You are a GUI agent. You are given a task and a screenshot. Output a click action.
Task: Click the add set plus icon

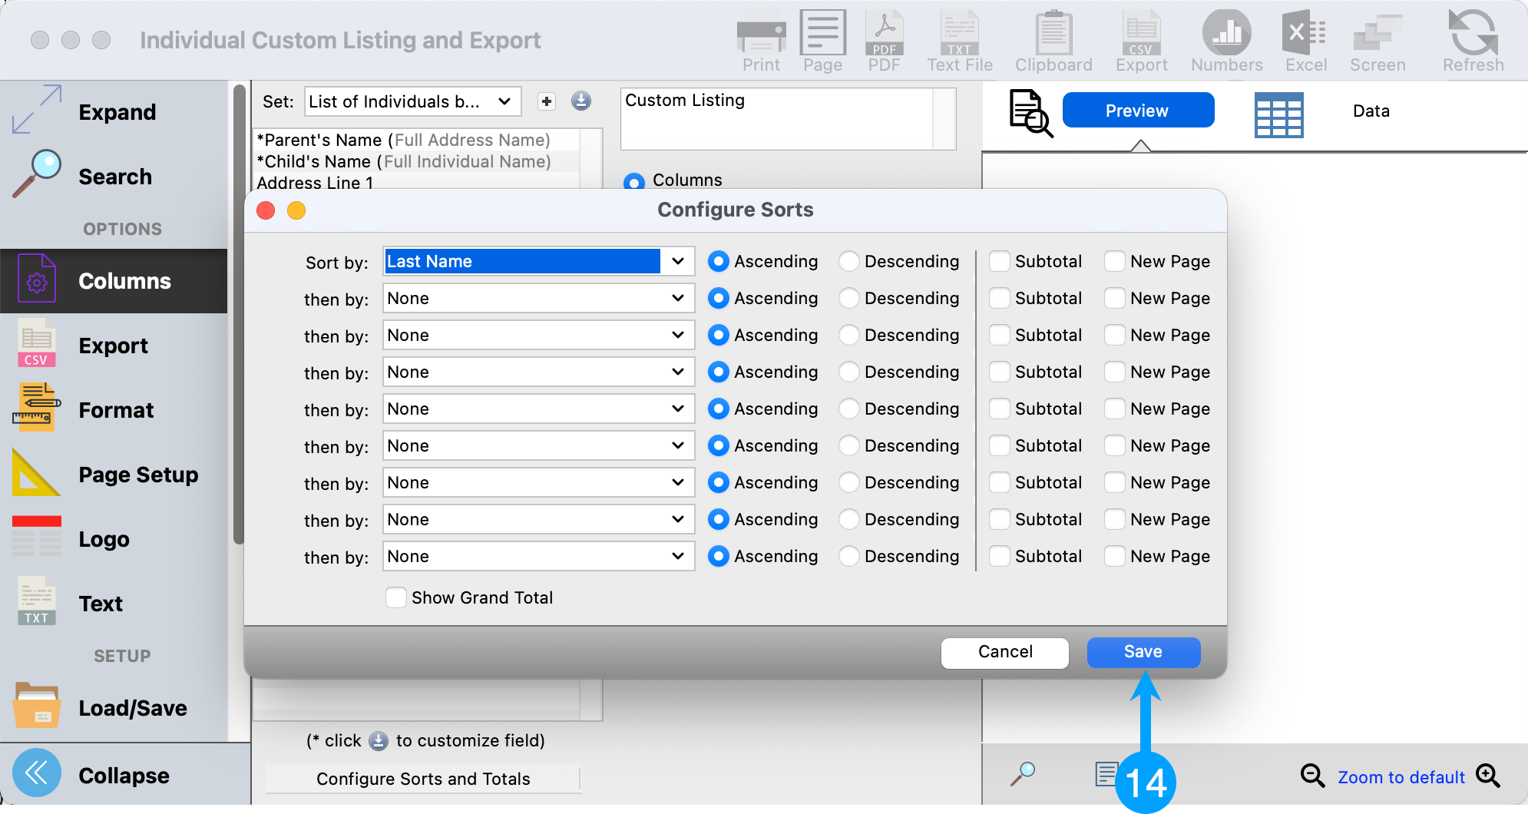pos(546,101)
